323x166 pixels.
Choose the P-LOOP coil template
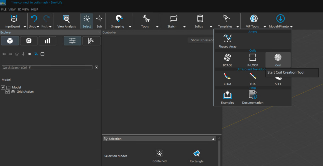252,59
